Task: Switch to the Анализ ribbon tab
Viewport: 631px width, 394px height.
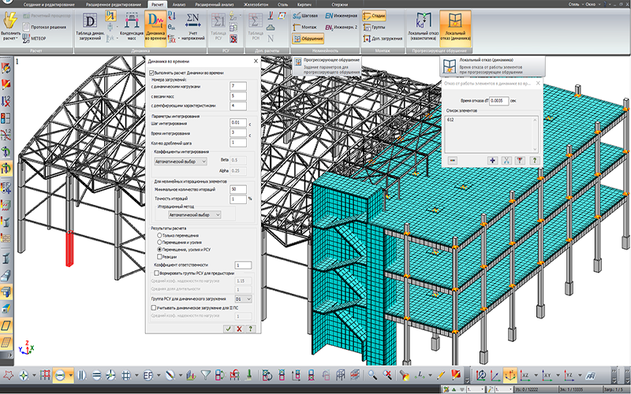Action: [178, 5]
